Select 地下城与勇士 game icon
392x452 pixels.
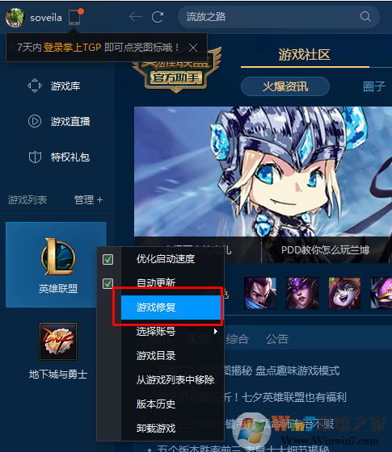coord(58,341)
